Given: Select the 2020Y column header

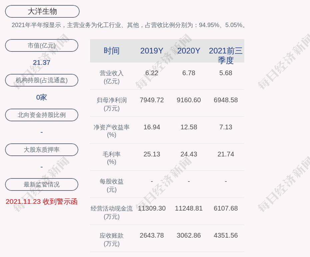Looking at the screenshot, I should 189,51.
